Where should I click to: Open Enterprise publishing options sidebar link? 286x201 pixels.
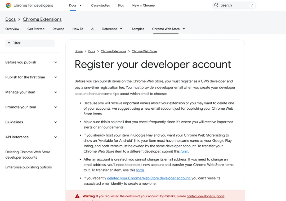28,167
